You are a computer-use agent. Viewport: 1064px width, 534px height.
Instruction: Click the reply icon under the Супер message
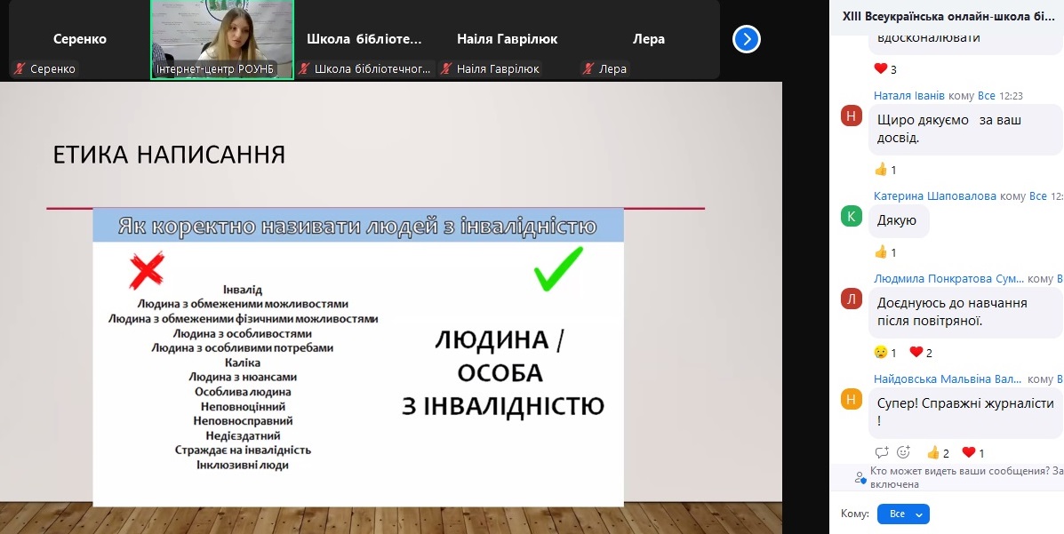pos(881,452)
